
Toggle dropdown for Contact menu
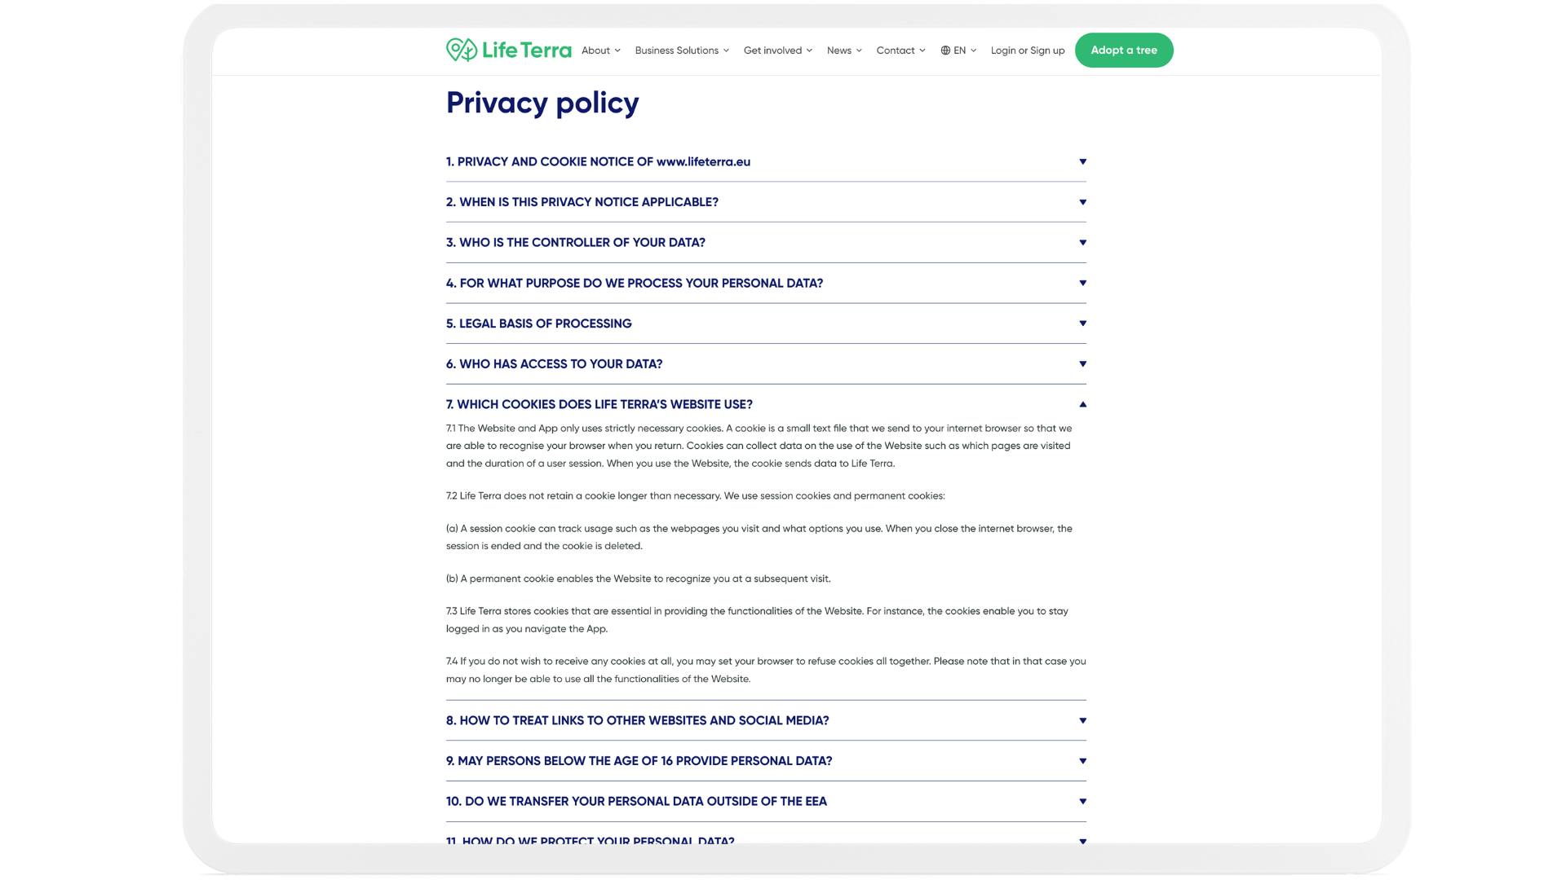(x=922, y=51)
